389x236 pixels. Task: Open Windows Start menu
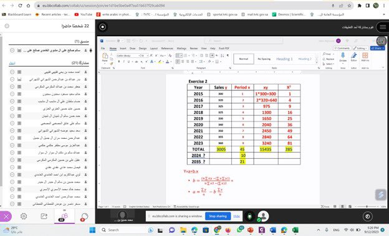pos(92,230)
